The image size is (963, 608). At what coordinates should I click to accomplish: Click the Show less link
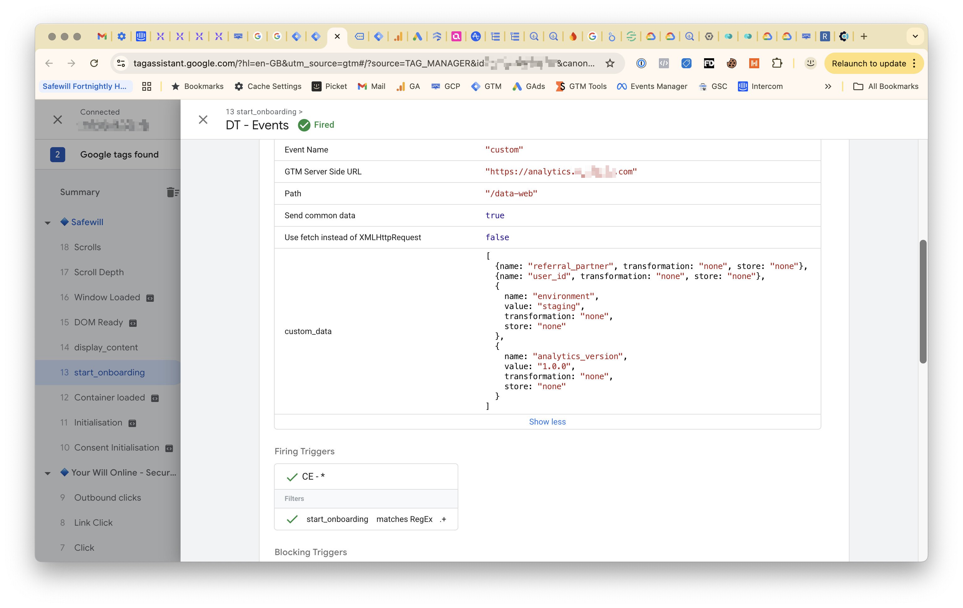[x=547, y=421]
